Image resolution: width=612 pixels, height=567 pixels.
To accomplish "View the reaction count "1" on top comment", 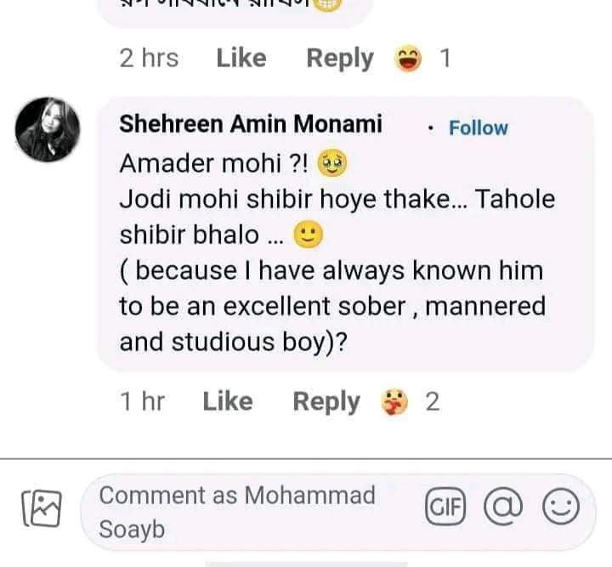I will click(x=444, y=59).
